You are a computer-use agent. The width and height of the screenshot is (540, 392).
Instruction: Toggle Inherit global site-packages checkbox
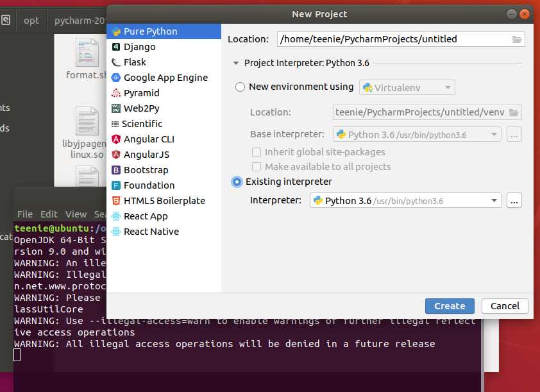pyautogui.click(x=257, y=152)
